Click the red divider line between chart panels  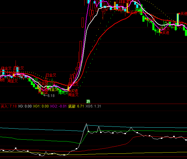pyautogui.click(x=132, y=104)
